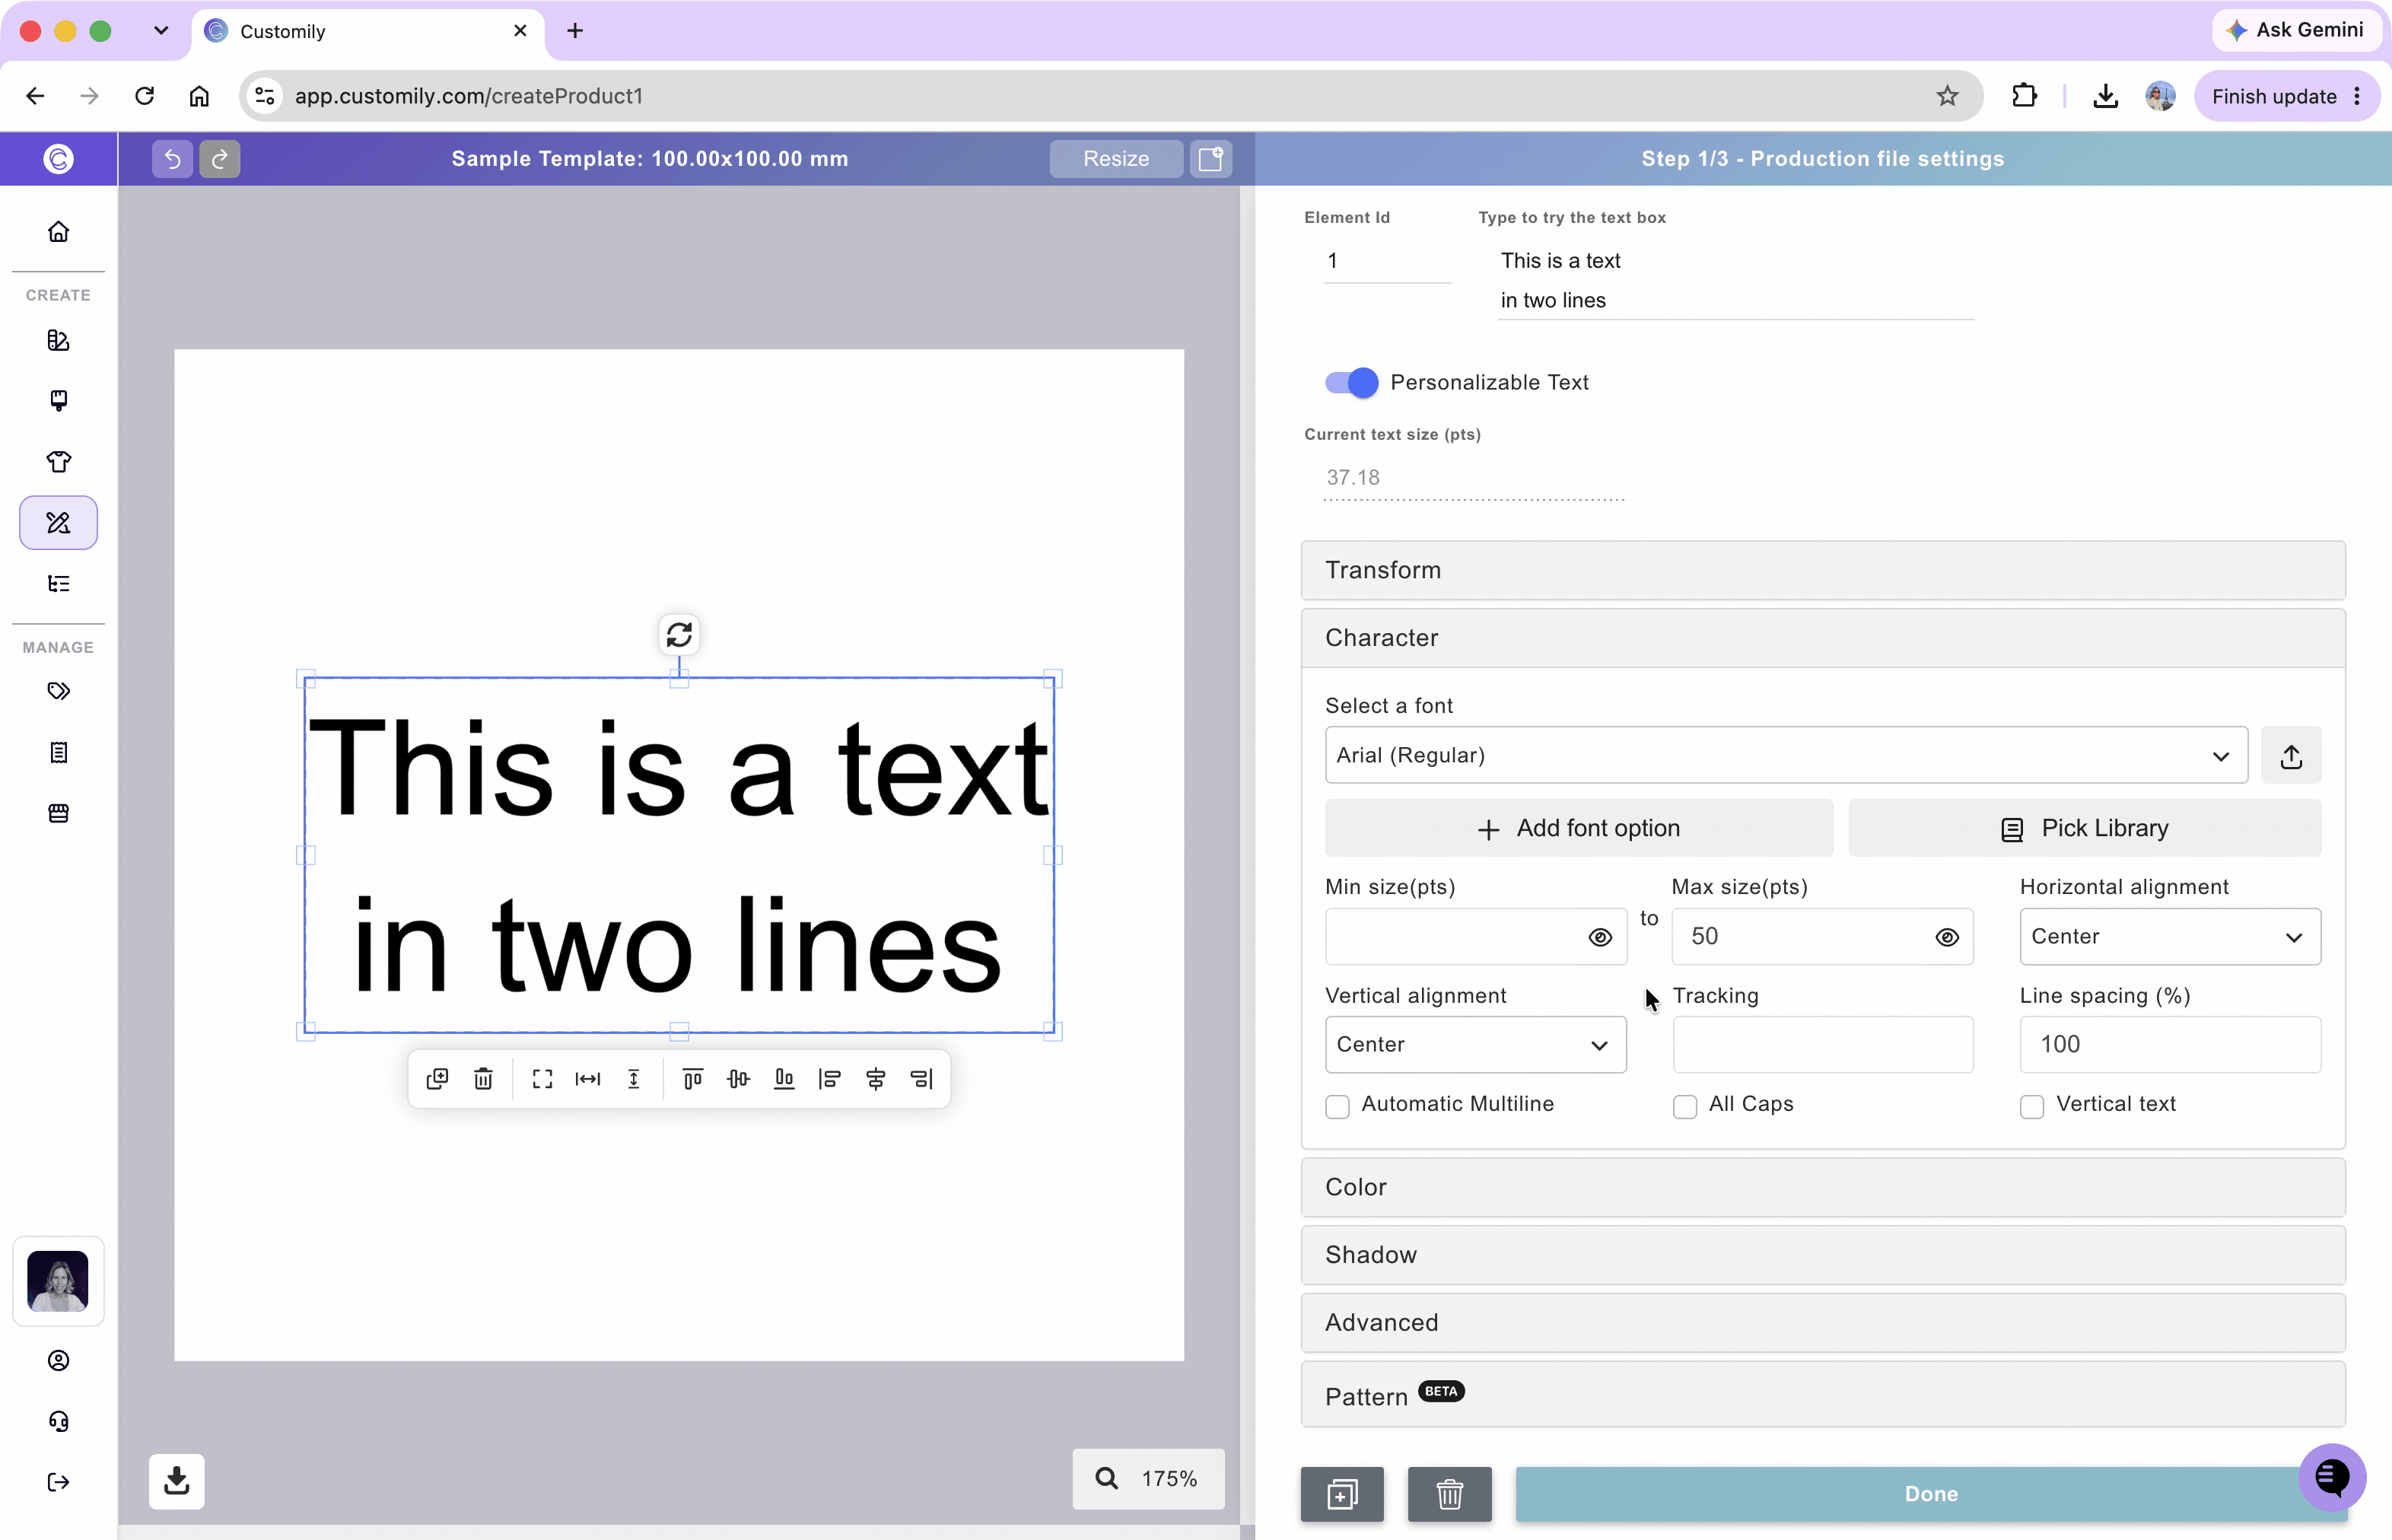
Task: Align the element to the right edge
Action: (922, 1079)
